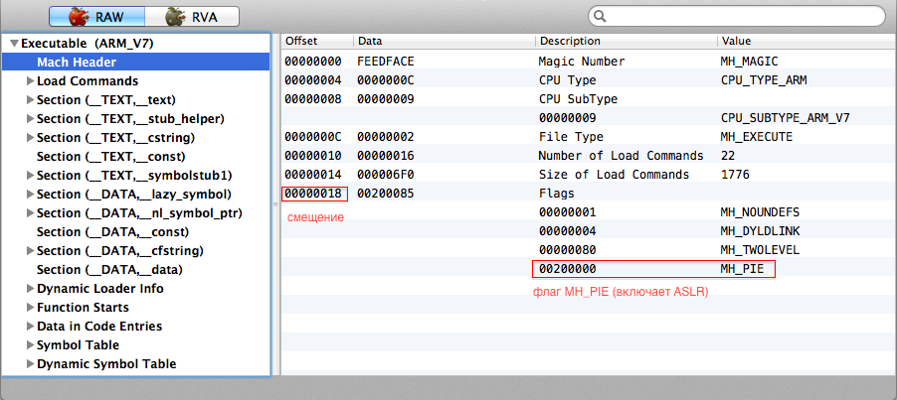Select the 00200085 data cell
Image resolution: width=897 pixels, height=400 pixels.
pyautogui.click(x=386, y=194)
